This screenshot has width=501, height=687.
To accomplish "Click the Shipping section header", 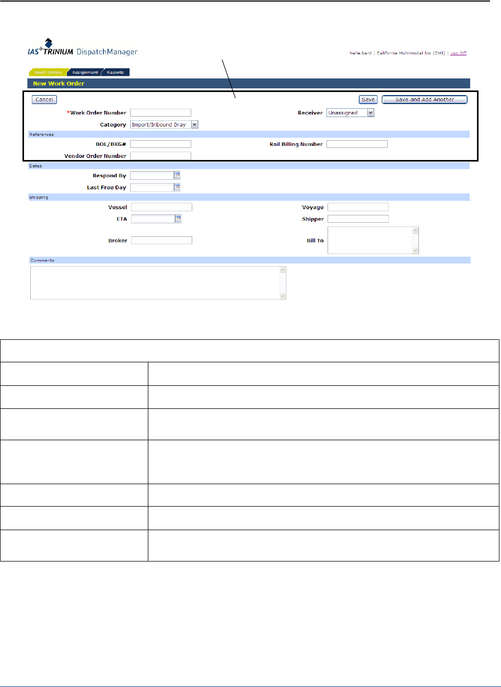I will (x=249, y=197).
